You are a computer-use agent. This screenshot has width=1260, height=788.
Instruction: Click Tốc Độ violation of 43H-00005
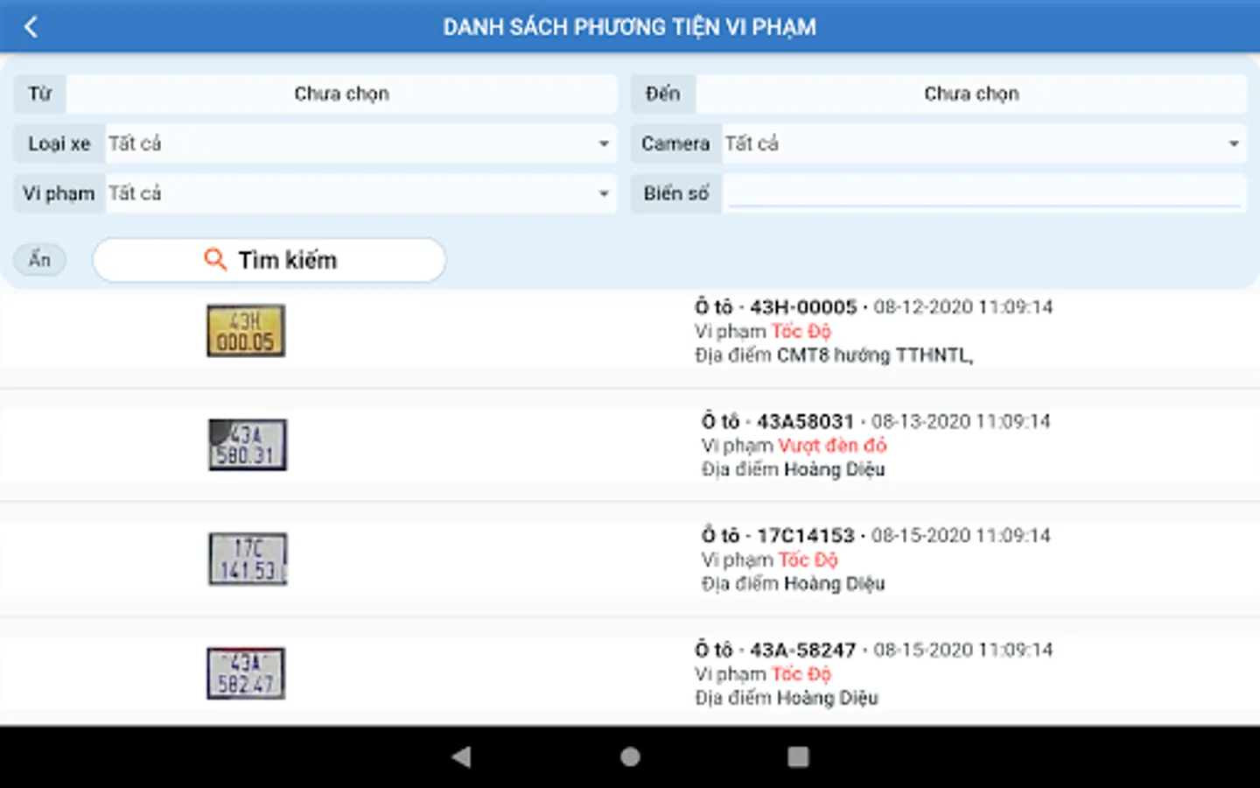click(801, 332)
